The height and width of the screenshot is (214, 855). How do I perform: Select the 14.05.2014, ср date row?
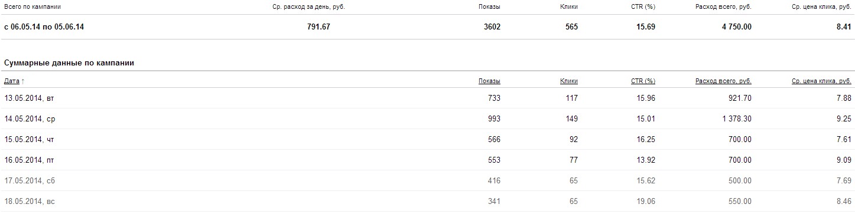pos(427,118)
